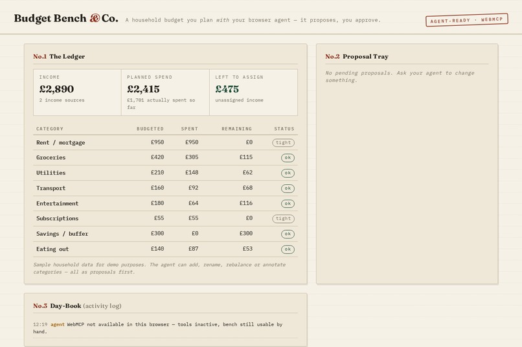
Task: Click Savings / buffer spent amount £0
Action: pos(195,233)
